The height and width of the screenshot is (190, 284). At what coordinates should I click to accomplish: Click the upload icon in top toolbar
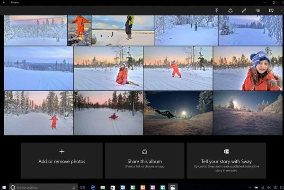tap(217, 10)
